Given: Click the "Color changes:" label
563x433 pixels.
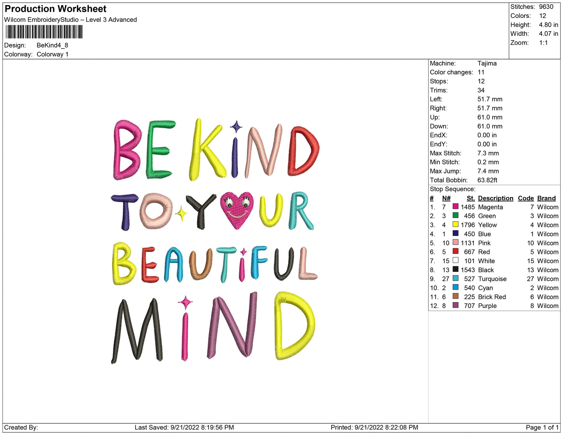Looking at the screenshot, I should point(451,72).
